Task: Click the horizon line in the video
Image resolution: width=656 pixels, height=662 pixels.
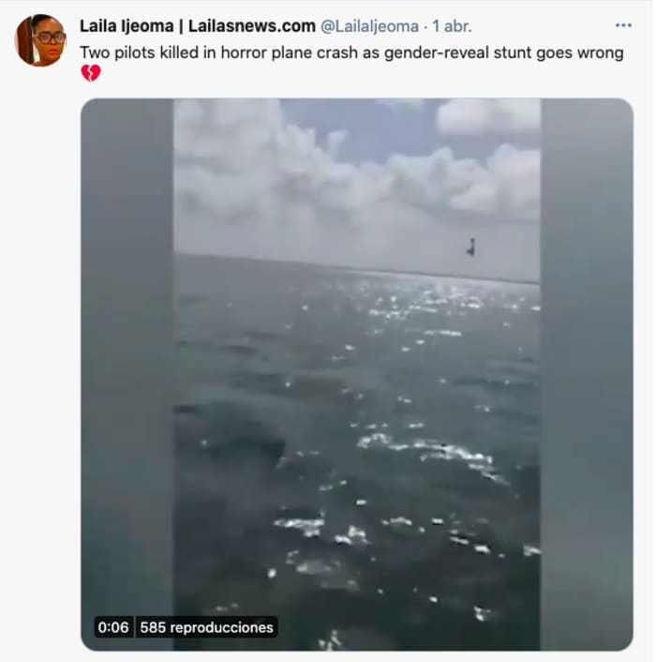Action: click(x=357, y=267)
